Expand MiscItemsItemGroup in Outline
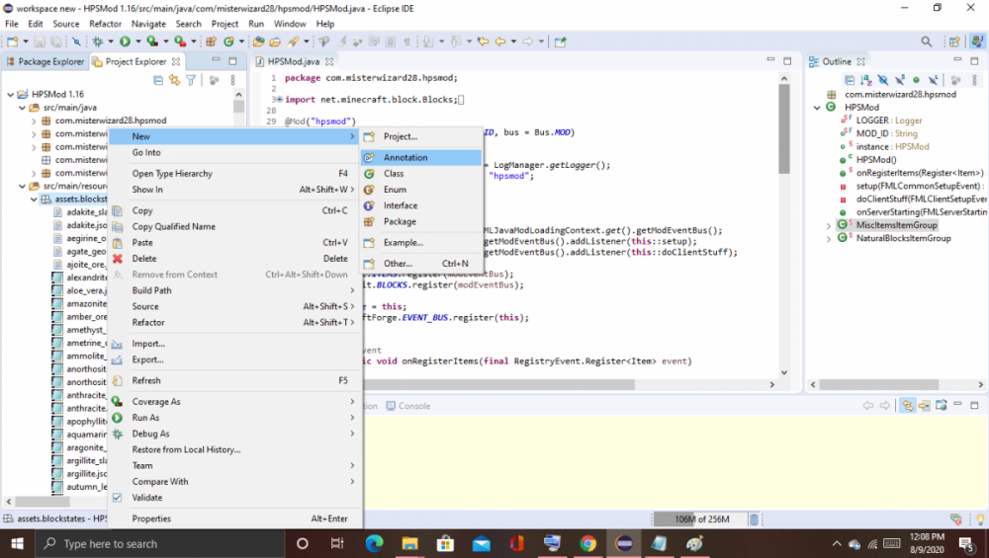The width and height of the screenshot is (989, 558). pos(828,225)
